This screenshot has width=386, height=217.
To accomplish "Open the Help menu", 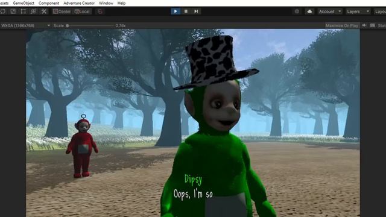I will click(x=121, y=3).
